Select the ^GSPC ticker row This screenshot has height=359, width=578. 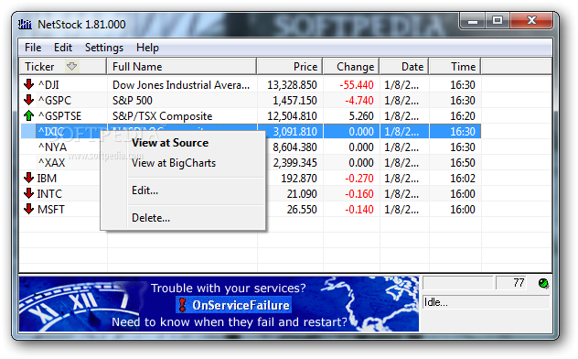point(251,100)
